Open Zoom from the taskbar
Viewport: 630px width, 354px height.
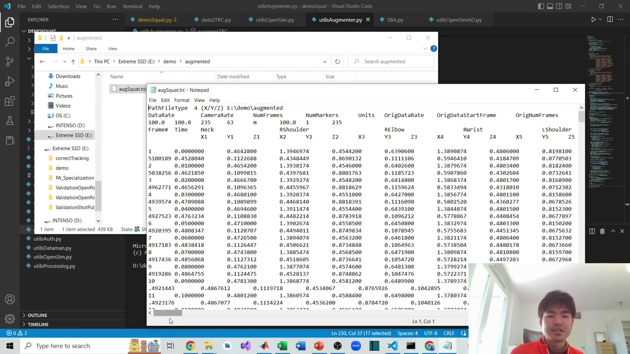pyautogui.click(x=356, y=346)
